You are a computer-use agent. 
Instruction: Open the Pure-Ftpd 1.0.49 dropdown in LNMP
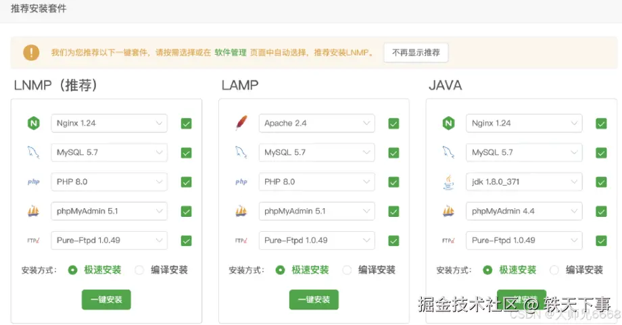(109, 241)
